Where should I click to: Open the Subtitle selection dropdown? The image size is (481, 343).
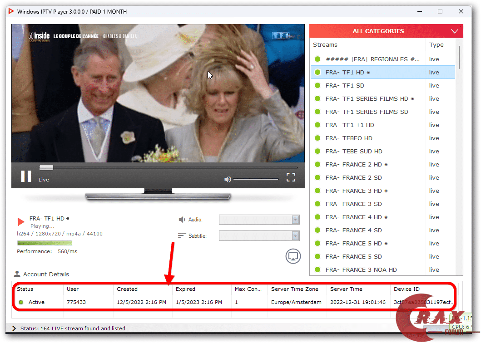pyautogui.click(x=259, y=236)
